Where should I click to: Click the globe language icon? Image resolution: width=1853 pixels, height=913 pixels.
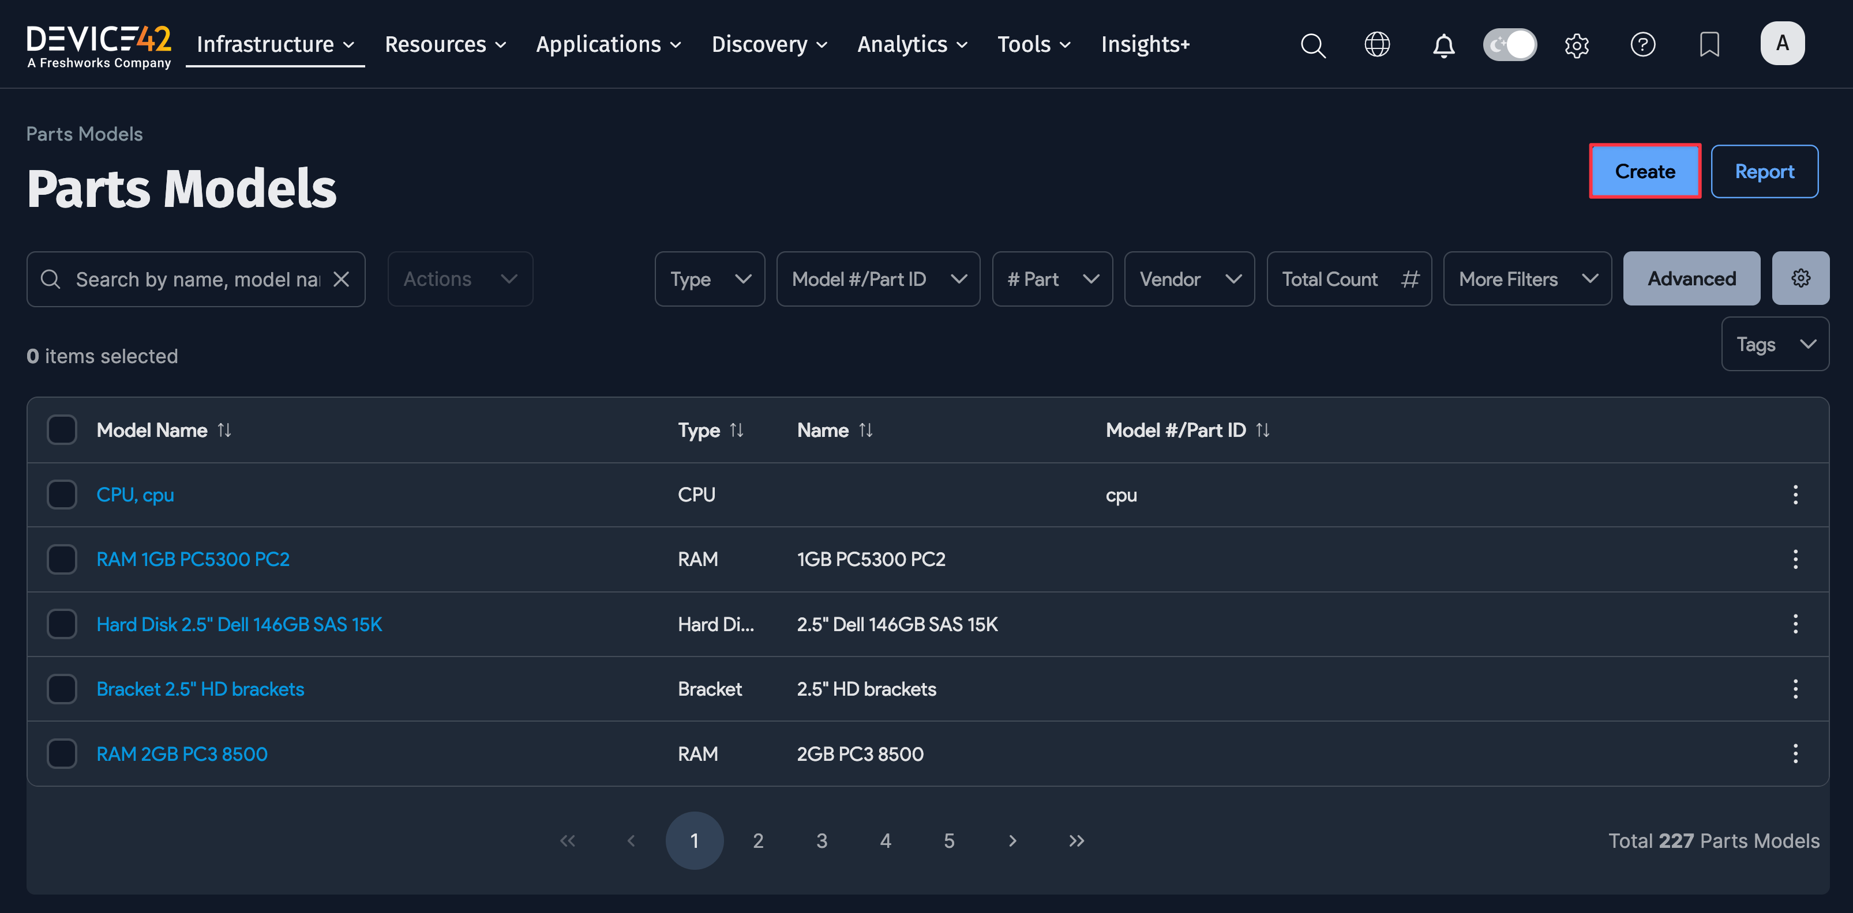coord(1377,44)
